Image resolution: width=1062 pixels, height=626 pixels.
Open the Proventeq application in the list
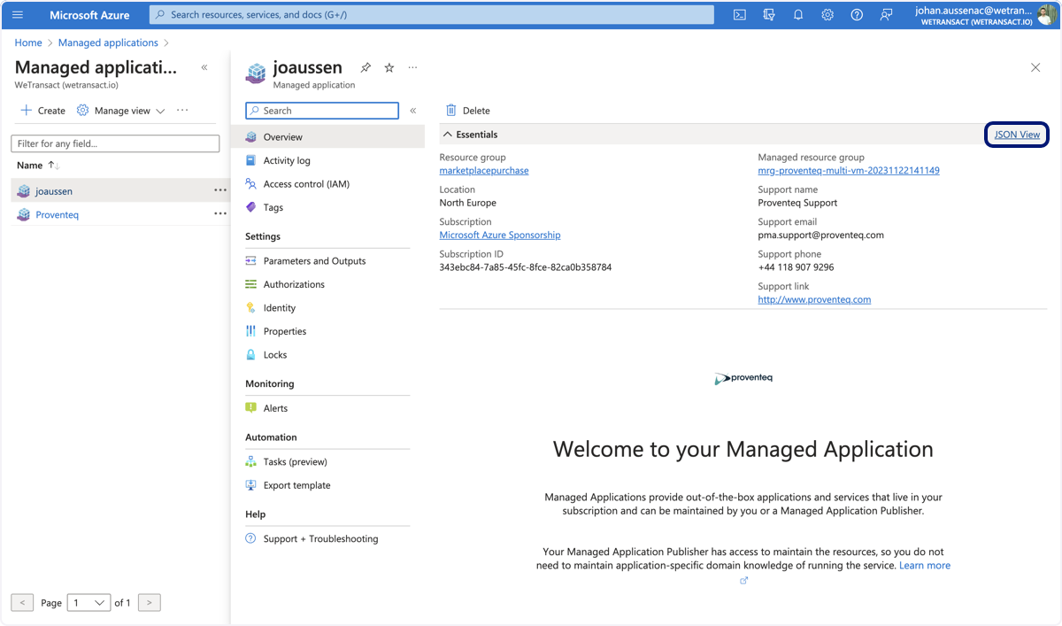tap(58, 215)
